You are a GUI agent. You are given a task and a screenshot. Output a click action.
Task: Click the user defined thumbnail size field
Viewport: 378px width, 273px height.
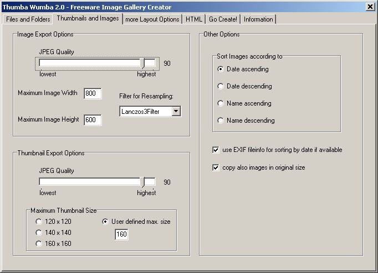pos(121,234)
